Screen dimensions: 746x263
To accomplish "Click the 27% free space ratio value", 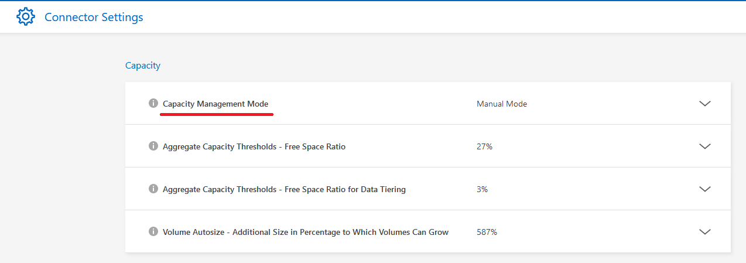I will coord(484,146).
